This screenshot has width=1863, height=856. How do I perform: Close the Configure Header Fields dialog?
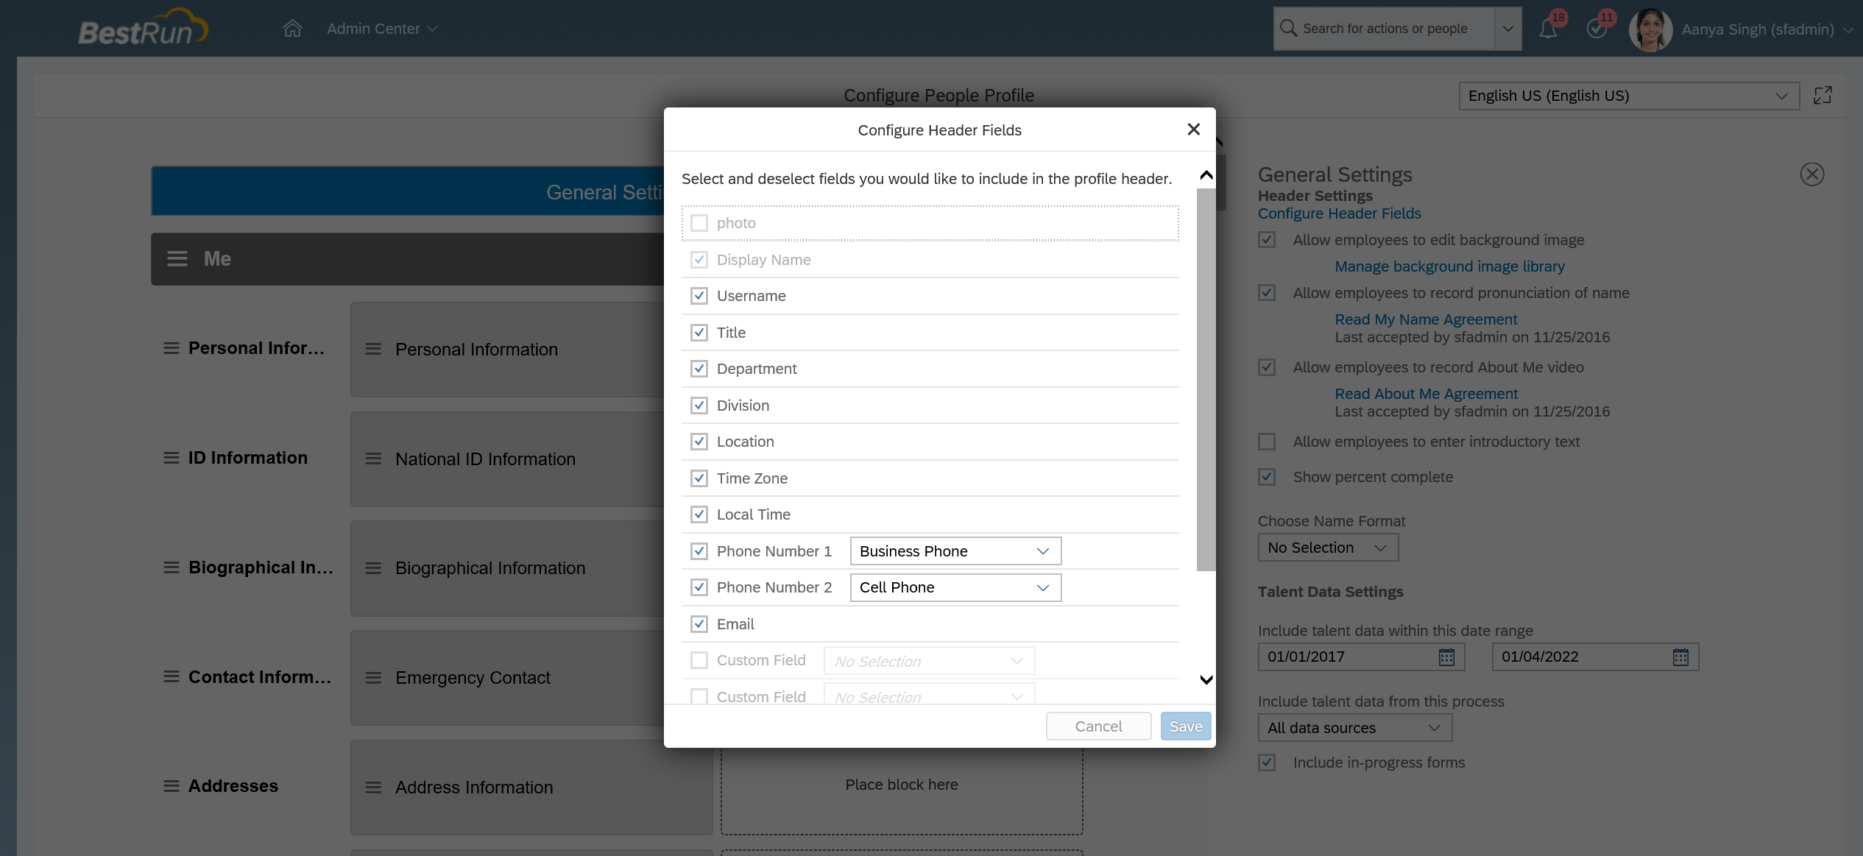[x=1193, y=130]
